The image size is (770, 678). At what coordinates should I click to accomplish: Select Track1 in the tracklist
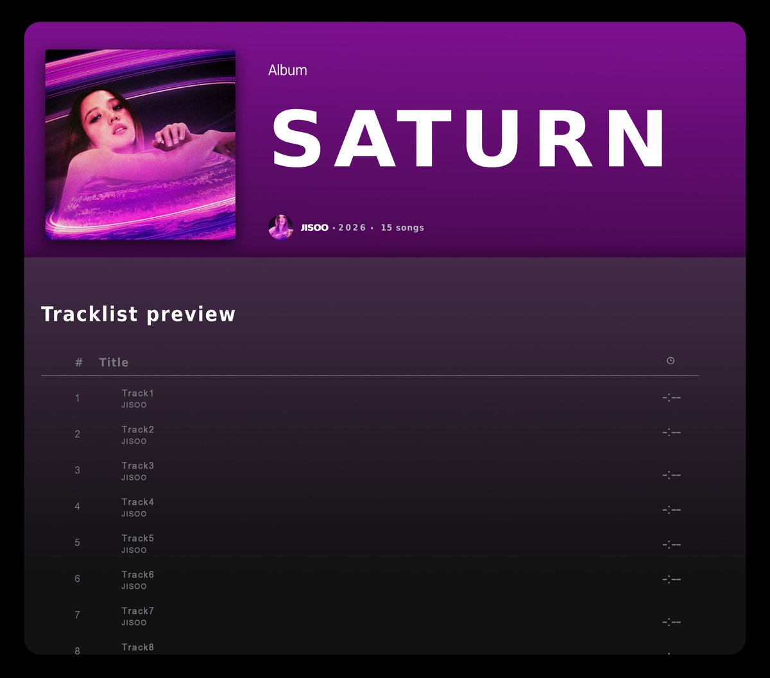coord(138,393)
